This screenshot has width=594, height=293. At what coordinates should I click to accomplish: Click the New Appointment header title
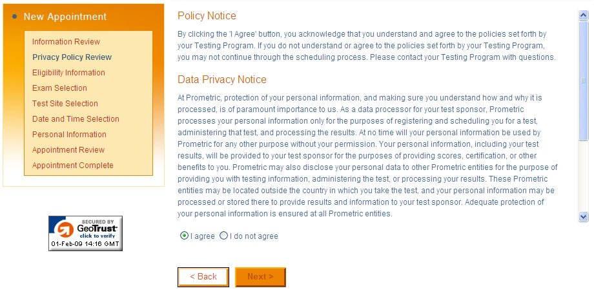coord(65,17)
